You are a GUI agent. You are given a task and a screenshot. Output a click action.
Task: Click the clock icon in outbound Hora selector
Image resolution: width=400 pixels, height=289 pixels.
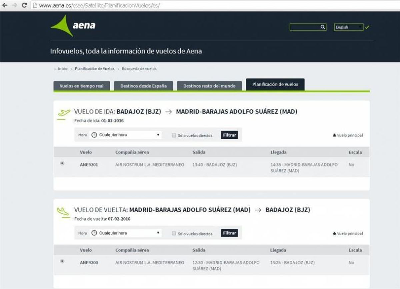pyautogui.click(x=94, y=135)
